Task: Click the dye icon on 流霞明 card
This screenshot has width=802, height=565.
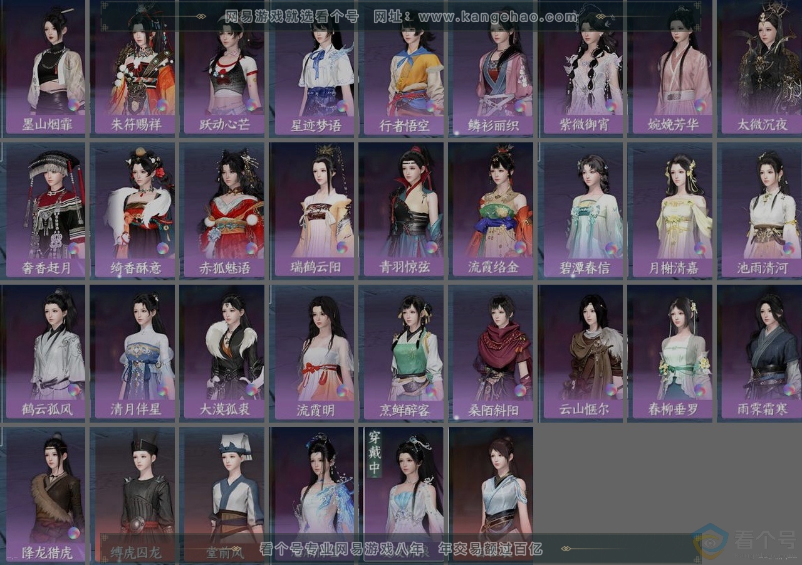Action: [342, 390]
